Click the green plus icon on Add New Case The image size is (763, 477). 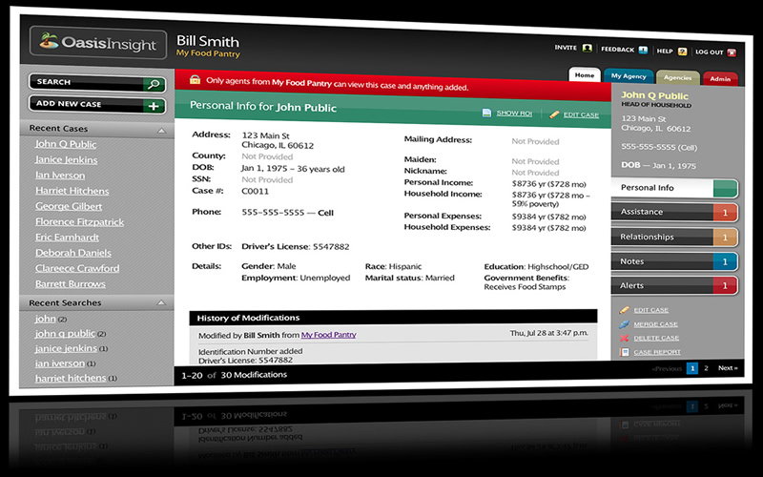(x=154, y=106)
